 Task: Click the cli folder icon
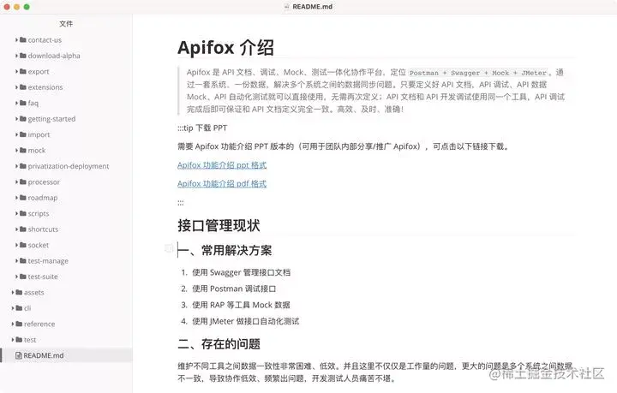19,308
